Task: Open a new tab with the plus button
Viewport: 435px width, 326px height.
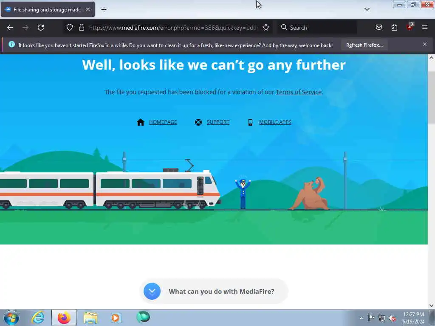Action: pos(104,10)
